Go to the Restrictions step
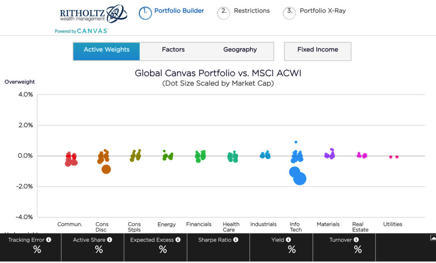436x263 pixels. click(252, 11)
